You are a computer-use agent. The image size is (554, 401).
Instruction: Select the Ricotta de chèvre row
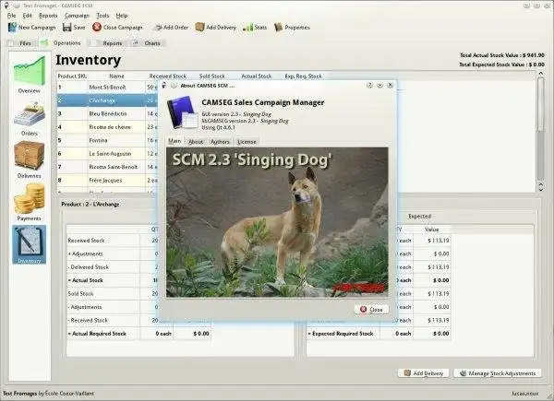tap(107, 127)
